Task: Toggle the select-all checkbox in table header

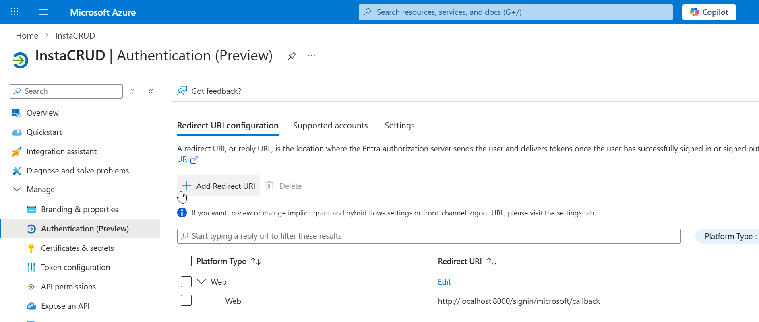Action: [x=186, y=261]
